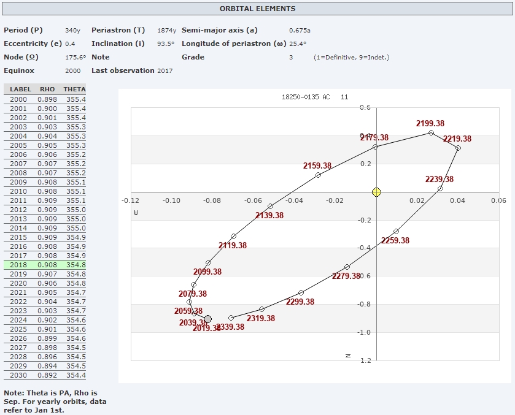Select the 2030 row in ephemeris table
The height and width of the screenshot is (415, 515).
(x=46, y=375)
